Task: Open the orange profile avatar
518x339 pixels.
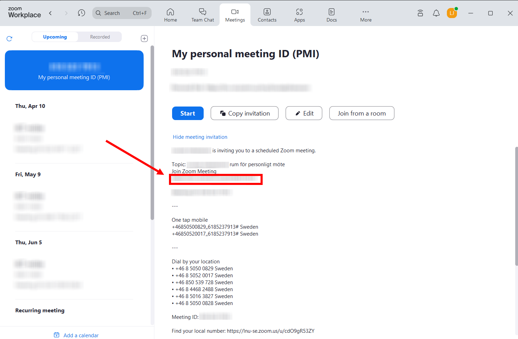Action: point(452,13)
